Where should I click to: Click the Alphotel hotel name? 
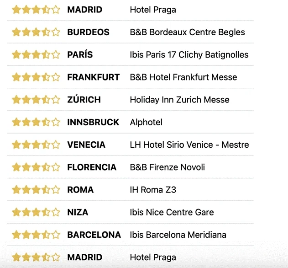point(146,122)
